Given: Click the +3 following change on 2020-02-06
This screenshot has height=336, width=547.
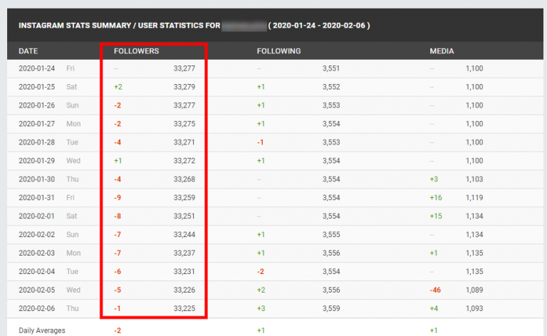Looking at the screenshot, I should click(261, 308).
